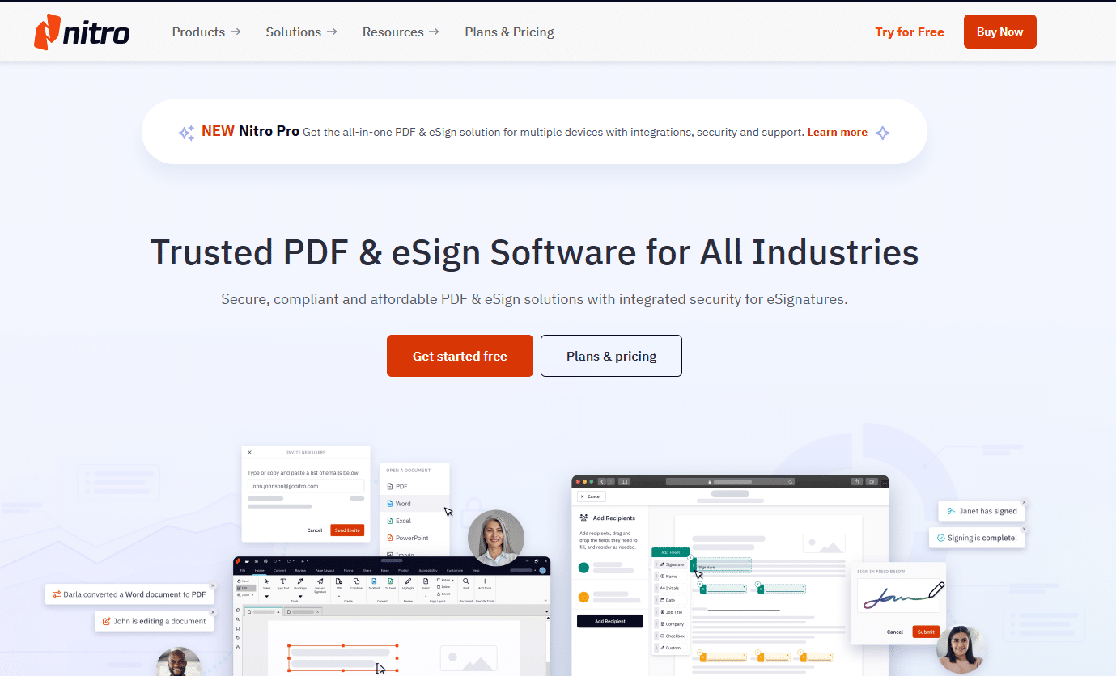Select the QuickSign tool icon
Viewport: 1116px width, 676px height.
click(300, 581)
